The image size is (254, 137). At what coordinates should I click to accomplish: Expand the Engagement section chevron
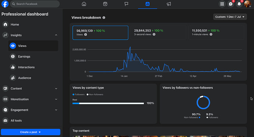pyautogui.click(x=56, y=110)
